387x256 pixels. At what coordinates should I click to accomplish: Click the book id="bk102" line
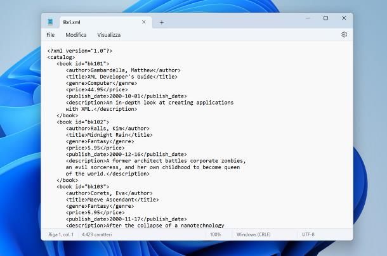82,122
